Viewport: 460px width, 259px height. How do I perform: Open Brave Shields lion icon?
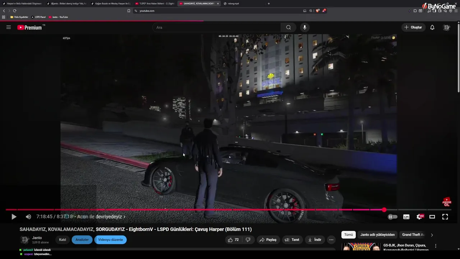(317, 11)
